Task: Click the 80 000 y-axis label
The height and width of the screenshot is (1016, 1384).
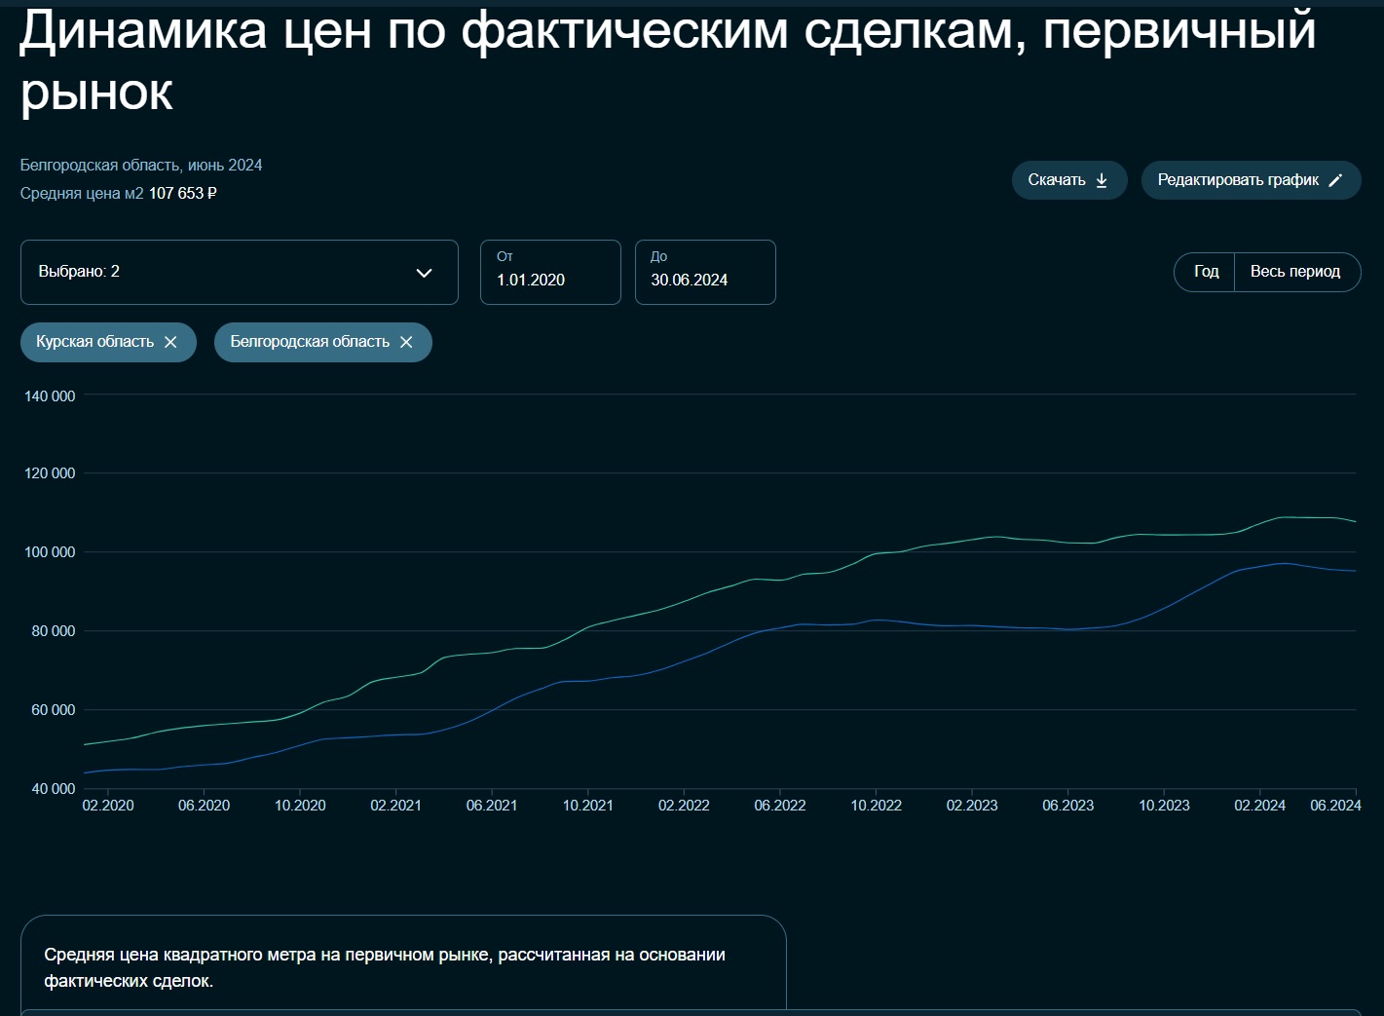Action: [x=54, y=631]
